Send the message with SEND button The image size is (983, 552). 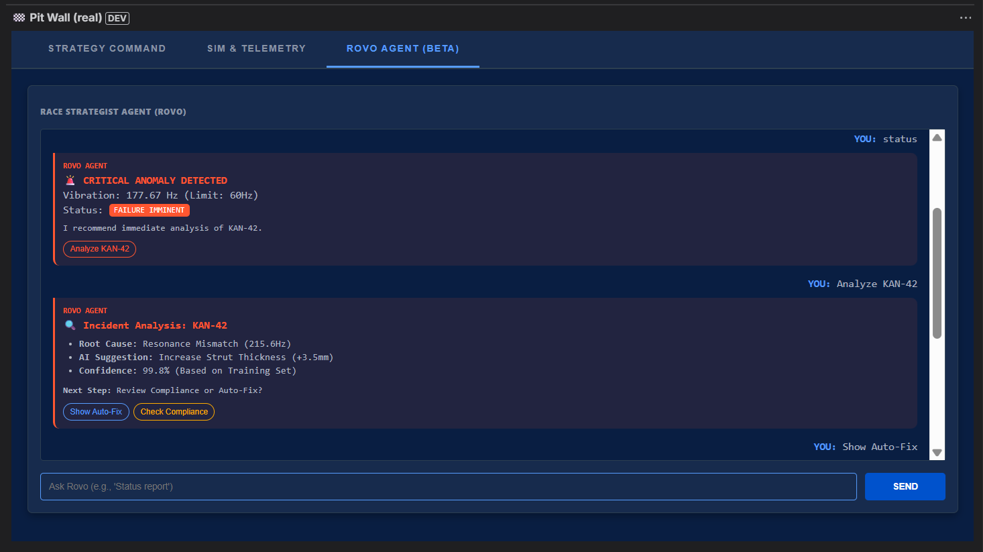click(905, 486)
